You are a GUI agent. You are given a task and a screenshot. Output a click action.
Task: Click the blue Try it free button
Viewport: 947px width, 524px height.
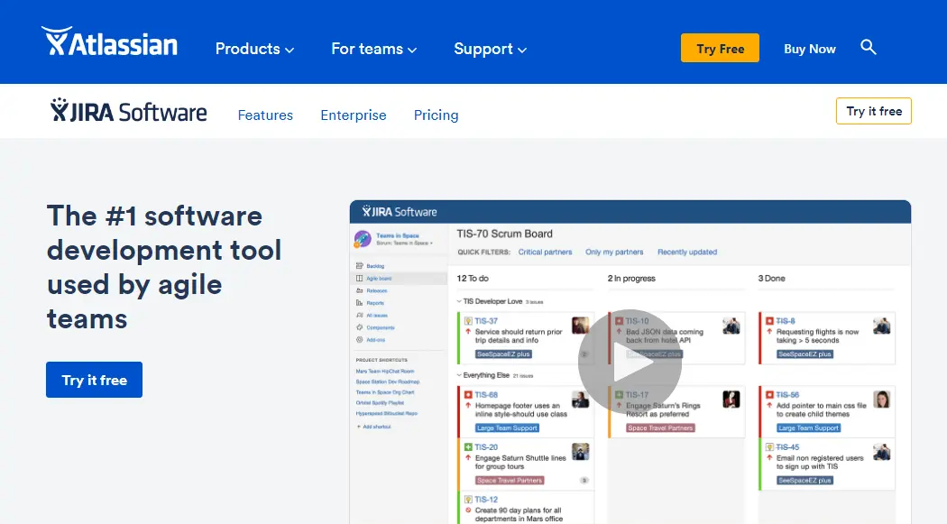click(94, 380)
